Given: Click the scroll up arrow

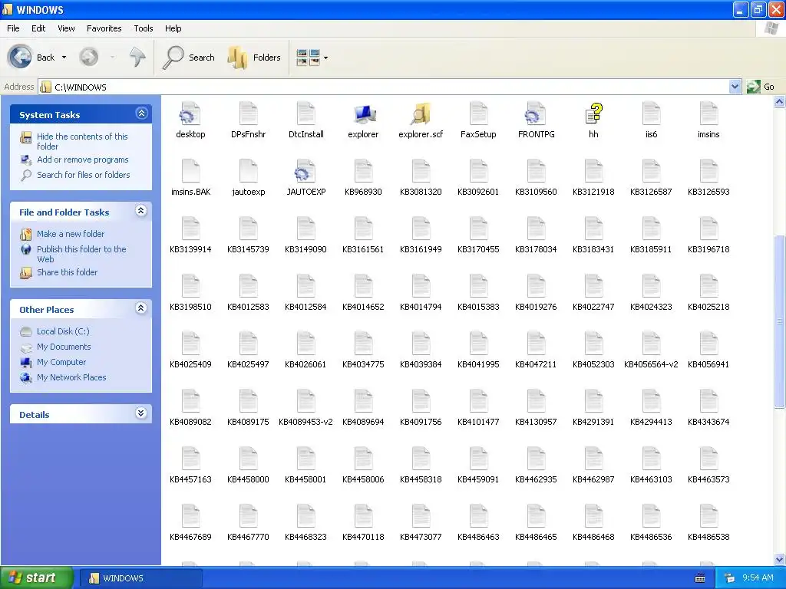Looking at the screenshot, I should pyautogui.click(x=780, y=102).
